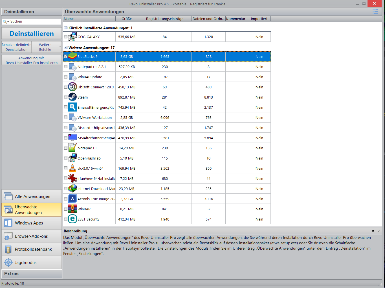Tick the ESET Security checkbox

(65, 219)
